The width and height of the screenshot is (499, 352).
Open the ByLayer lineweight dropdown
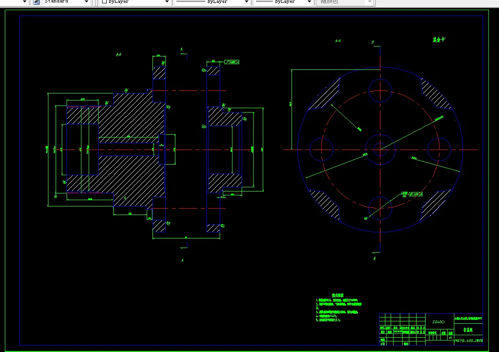pyautogui.click(x=309, y=1)
